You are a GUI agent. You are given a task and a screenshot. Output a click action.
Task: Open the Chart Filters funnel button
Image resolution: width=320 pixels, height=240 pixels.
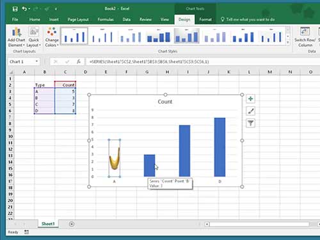(250, 123)
